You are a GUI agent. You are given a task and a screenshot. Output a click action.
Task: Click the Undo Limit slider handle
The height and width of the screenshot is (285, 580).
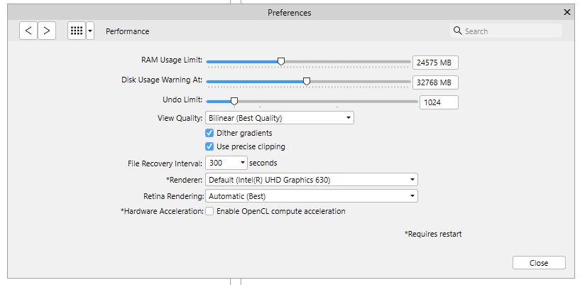click(x=234, y=101)
